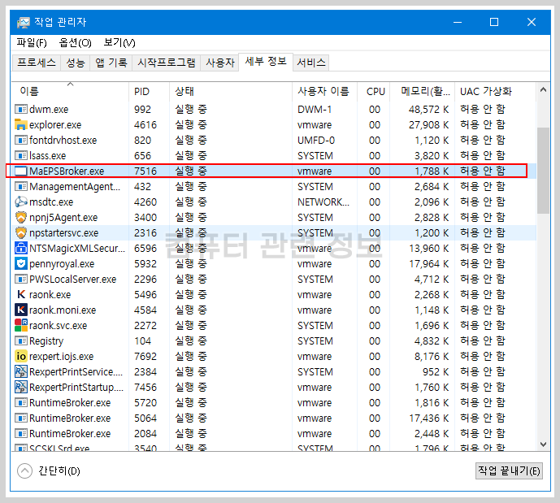The height and width of the screenshot is (503, 560).
Task: Click the dwm.exe process icon
Action: 20,109
